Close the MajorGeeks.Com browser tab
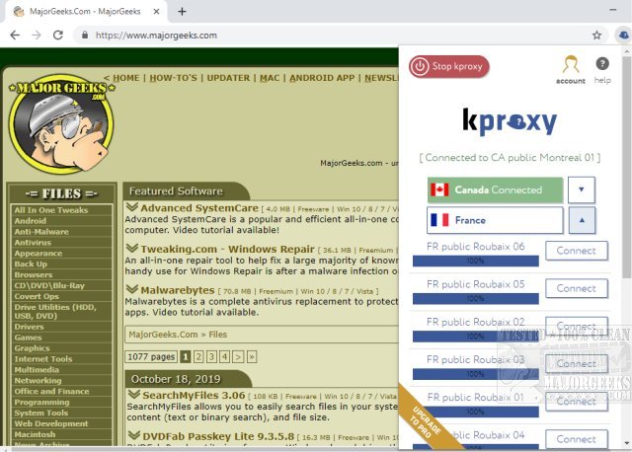The height and width of the screenshot is (452, 632). (156, 11)
